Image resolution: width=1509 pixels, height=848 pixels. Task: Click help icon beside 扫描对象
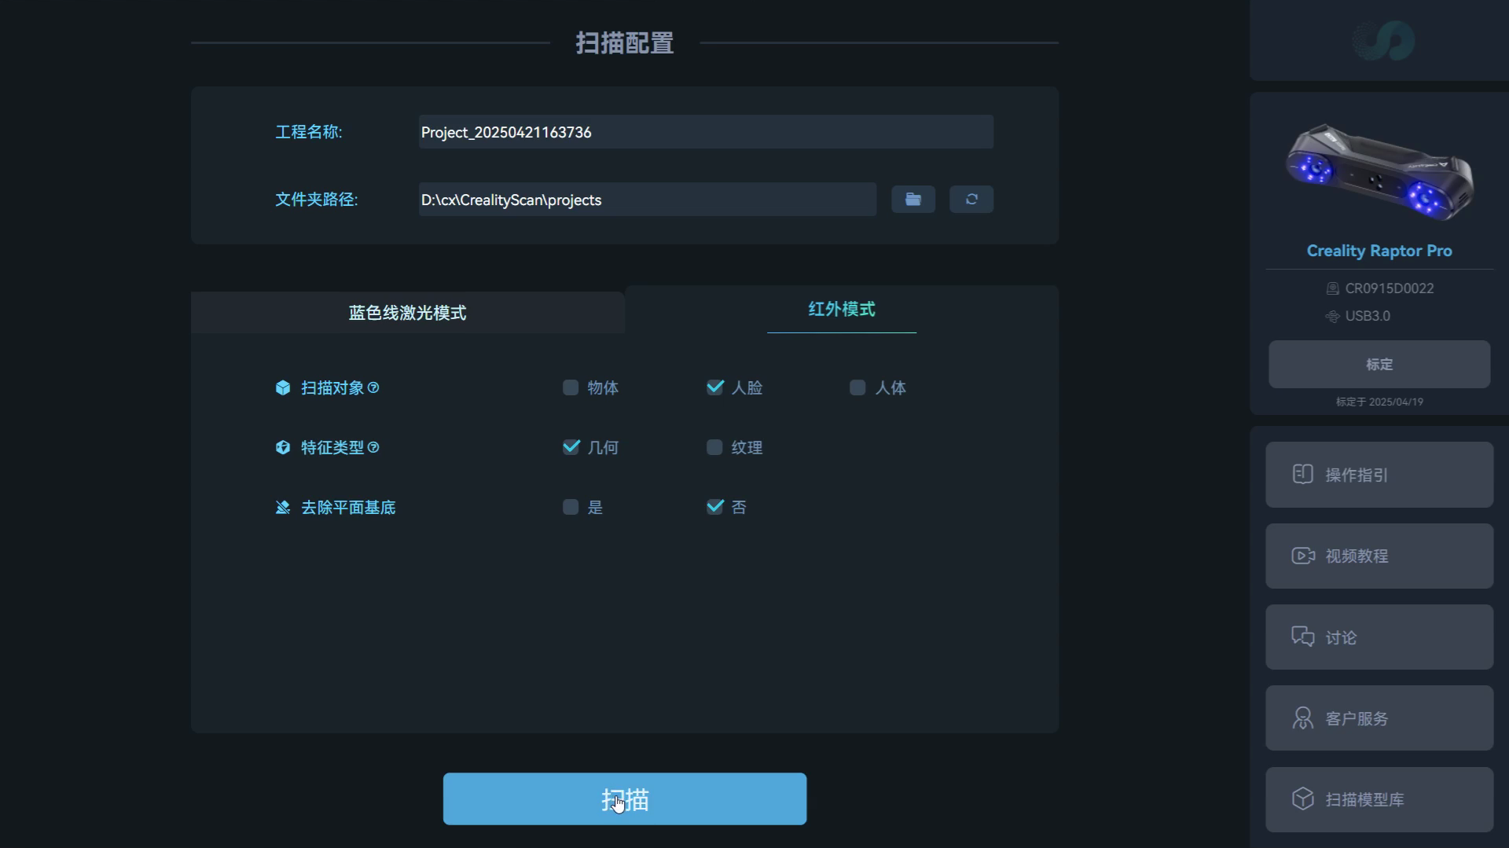(x=373, y=387)
